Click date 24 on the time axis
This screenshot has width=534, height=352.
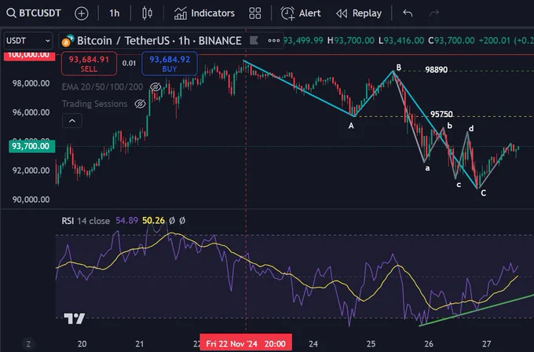pyautogui.click(x=313, y=344)
